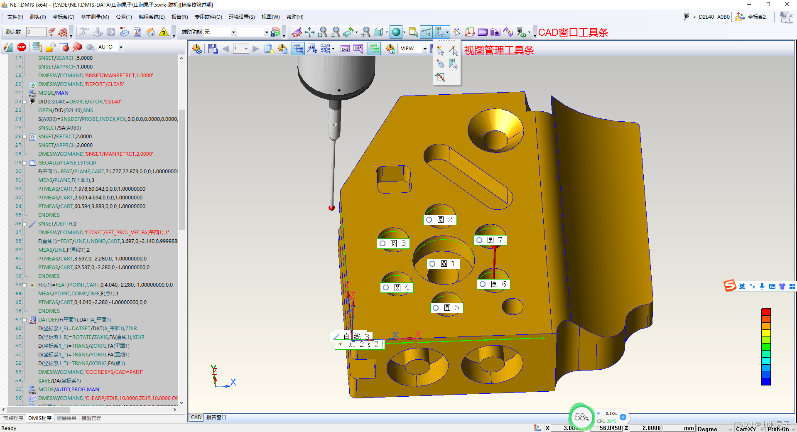Image resolution: width=797 pixels, height=432 pixels.
Task: Click the crossed-out red spheres icon
Action: pos(77,47)
